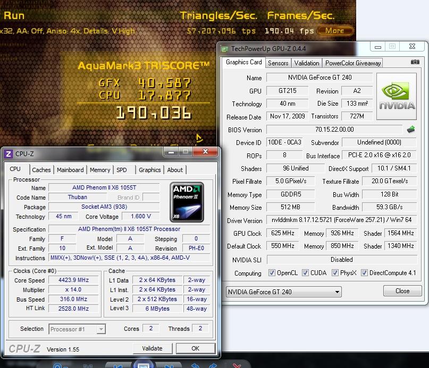429x368 pixels.
Task: Click the Instructions field in CPU-Z
Action: tap(129, 258)
